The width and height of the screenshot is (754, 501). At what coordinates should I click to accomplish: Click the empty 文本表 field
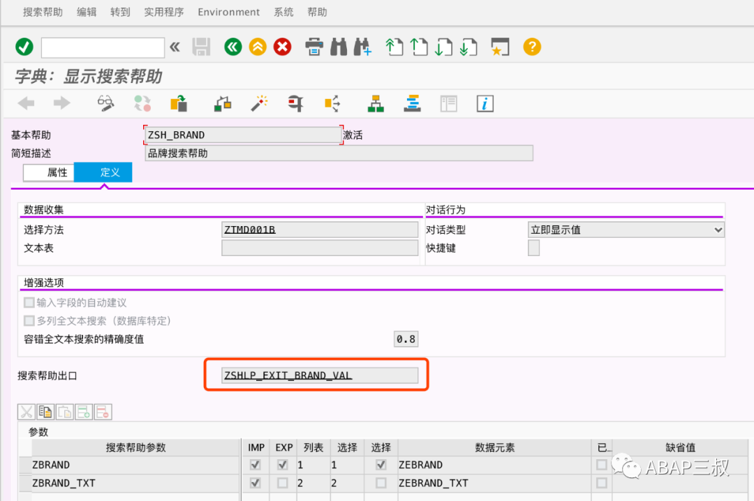[320, 248]
